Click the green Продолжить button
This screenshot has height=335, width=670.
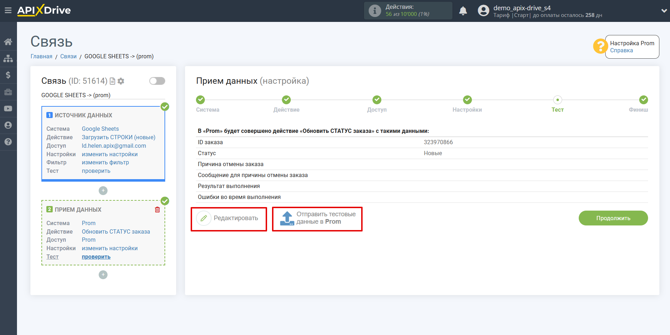(613, 218)
